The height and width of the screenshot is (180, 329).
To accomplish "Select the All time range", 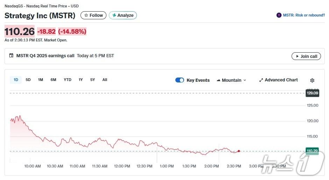I will [x=105, y=80].
